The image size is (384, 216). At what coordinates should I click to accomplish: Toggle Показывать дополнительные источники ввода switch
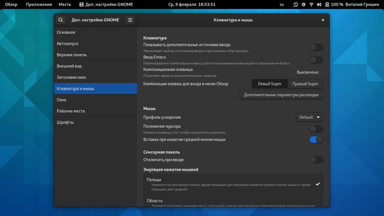pos(316,48)
